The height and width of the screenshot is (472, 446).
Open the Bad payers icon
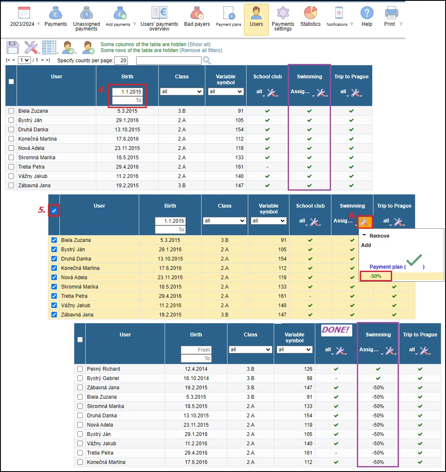click(x=197, y=13)
